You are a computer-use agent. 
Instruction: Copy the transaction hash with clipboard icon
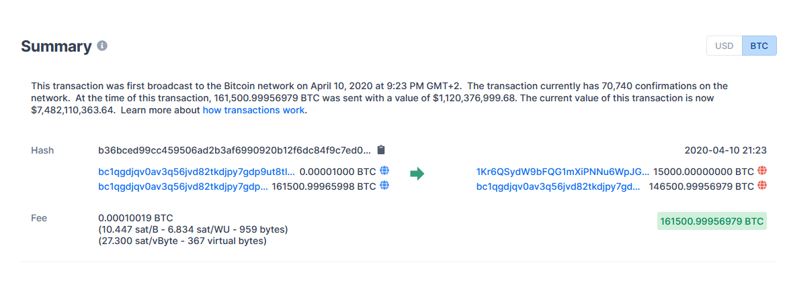point(381,150)
